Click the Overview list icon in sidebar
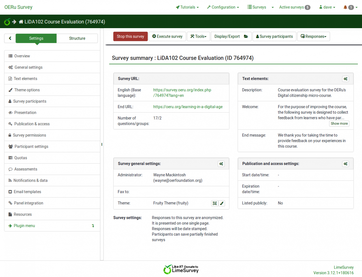362x277 pixels. pyautogui.click(x=11, y=56)
